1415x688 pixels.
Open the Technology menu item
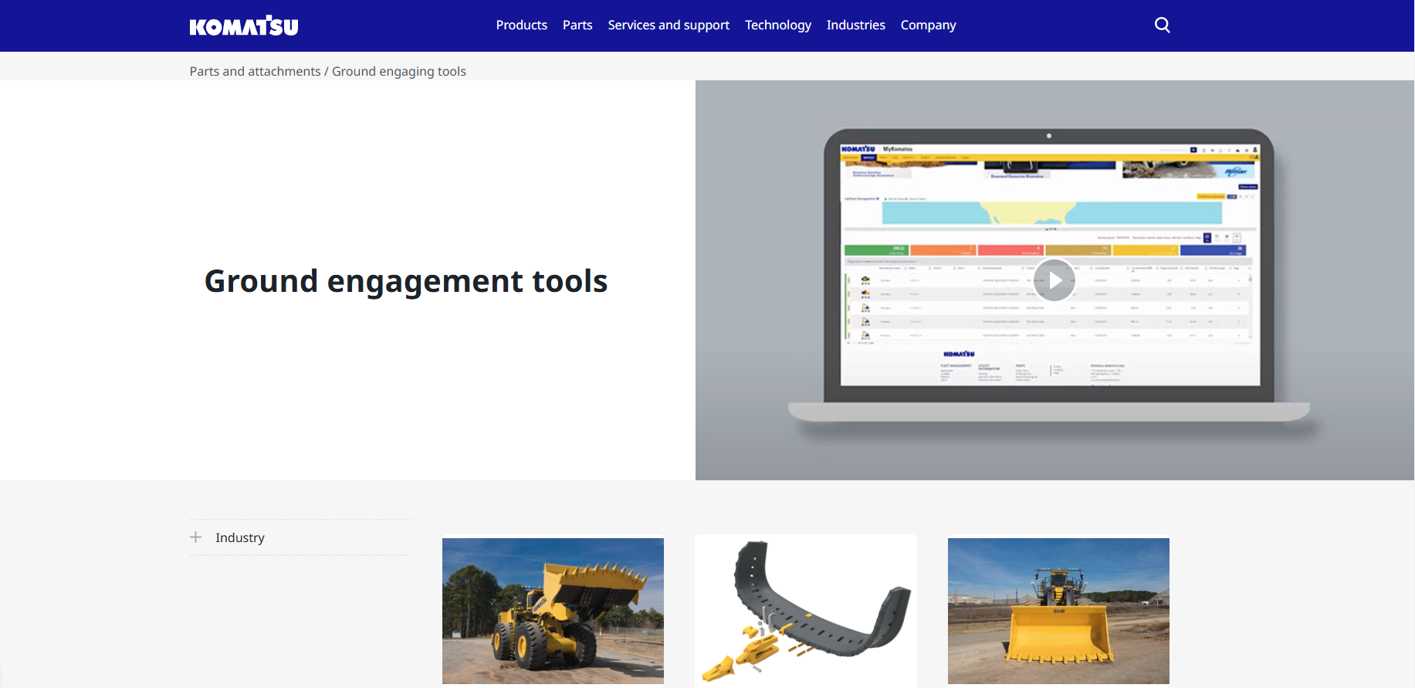point(777,25)
